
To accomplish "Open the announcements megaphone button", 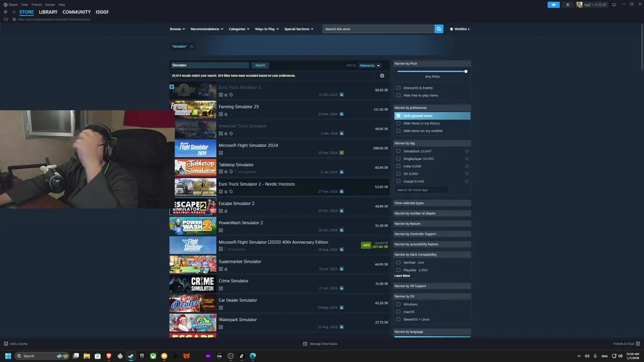I will coord(553,5).
